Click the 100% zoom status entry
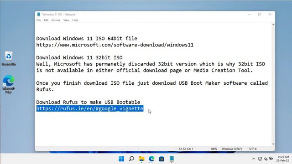Screen dimensions: 292x164 coord(214,149)
